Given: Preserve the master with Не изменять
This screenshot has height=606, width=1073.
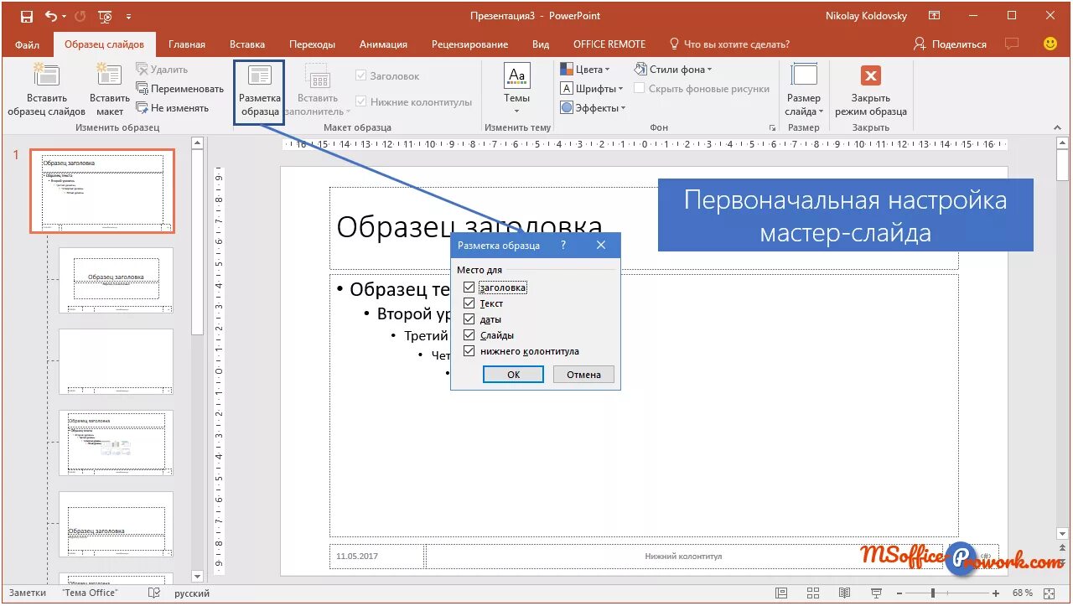Looking at the screenshot, I should 173,108.
